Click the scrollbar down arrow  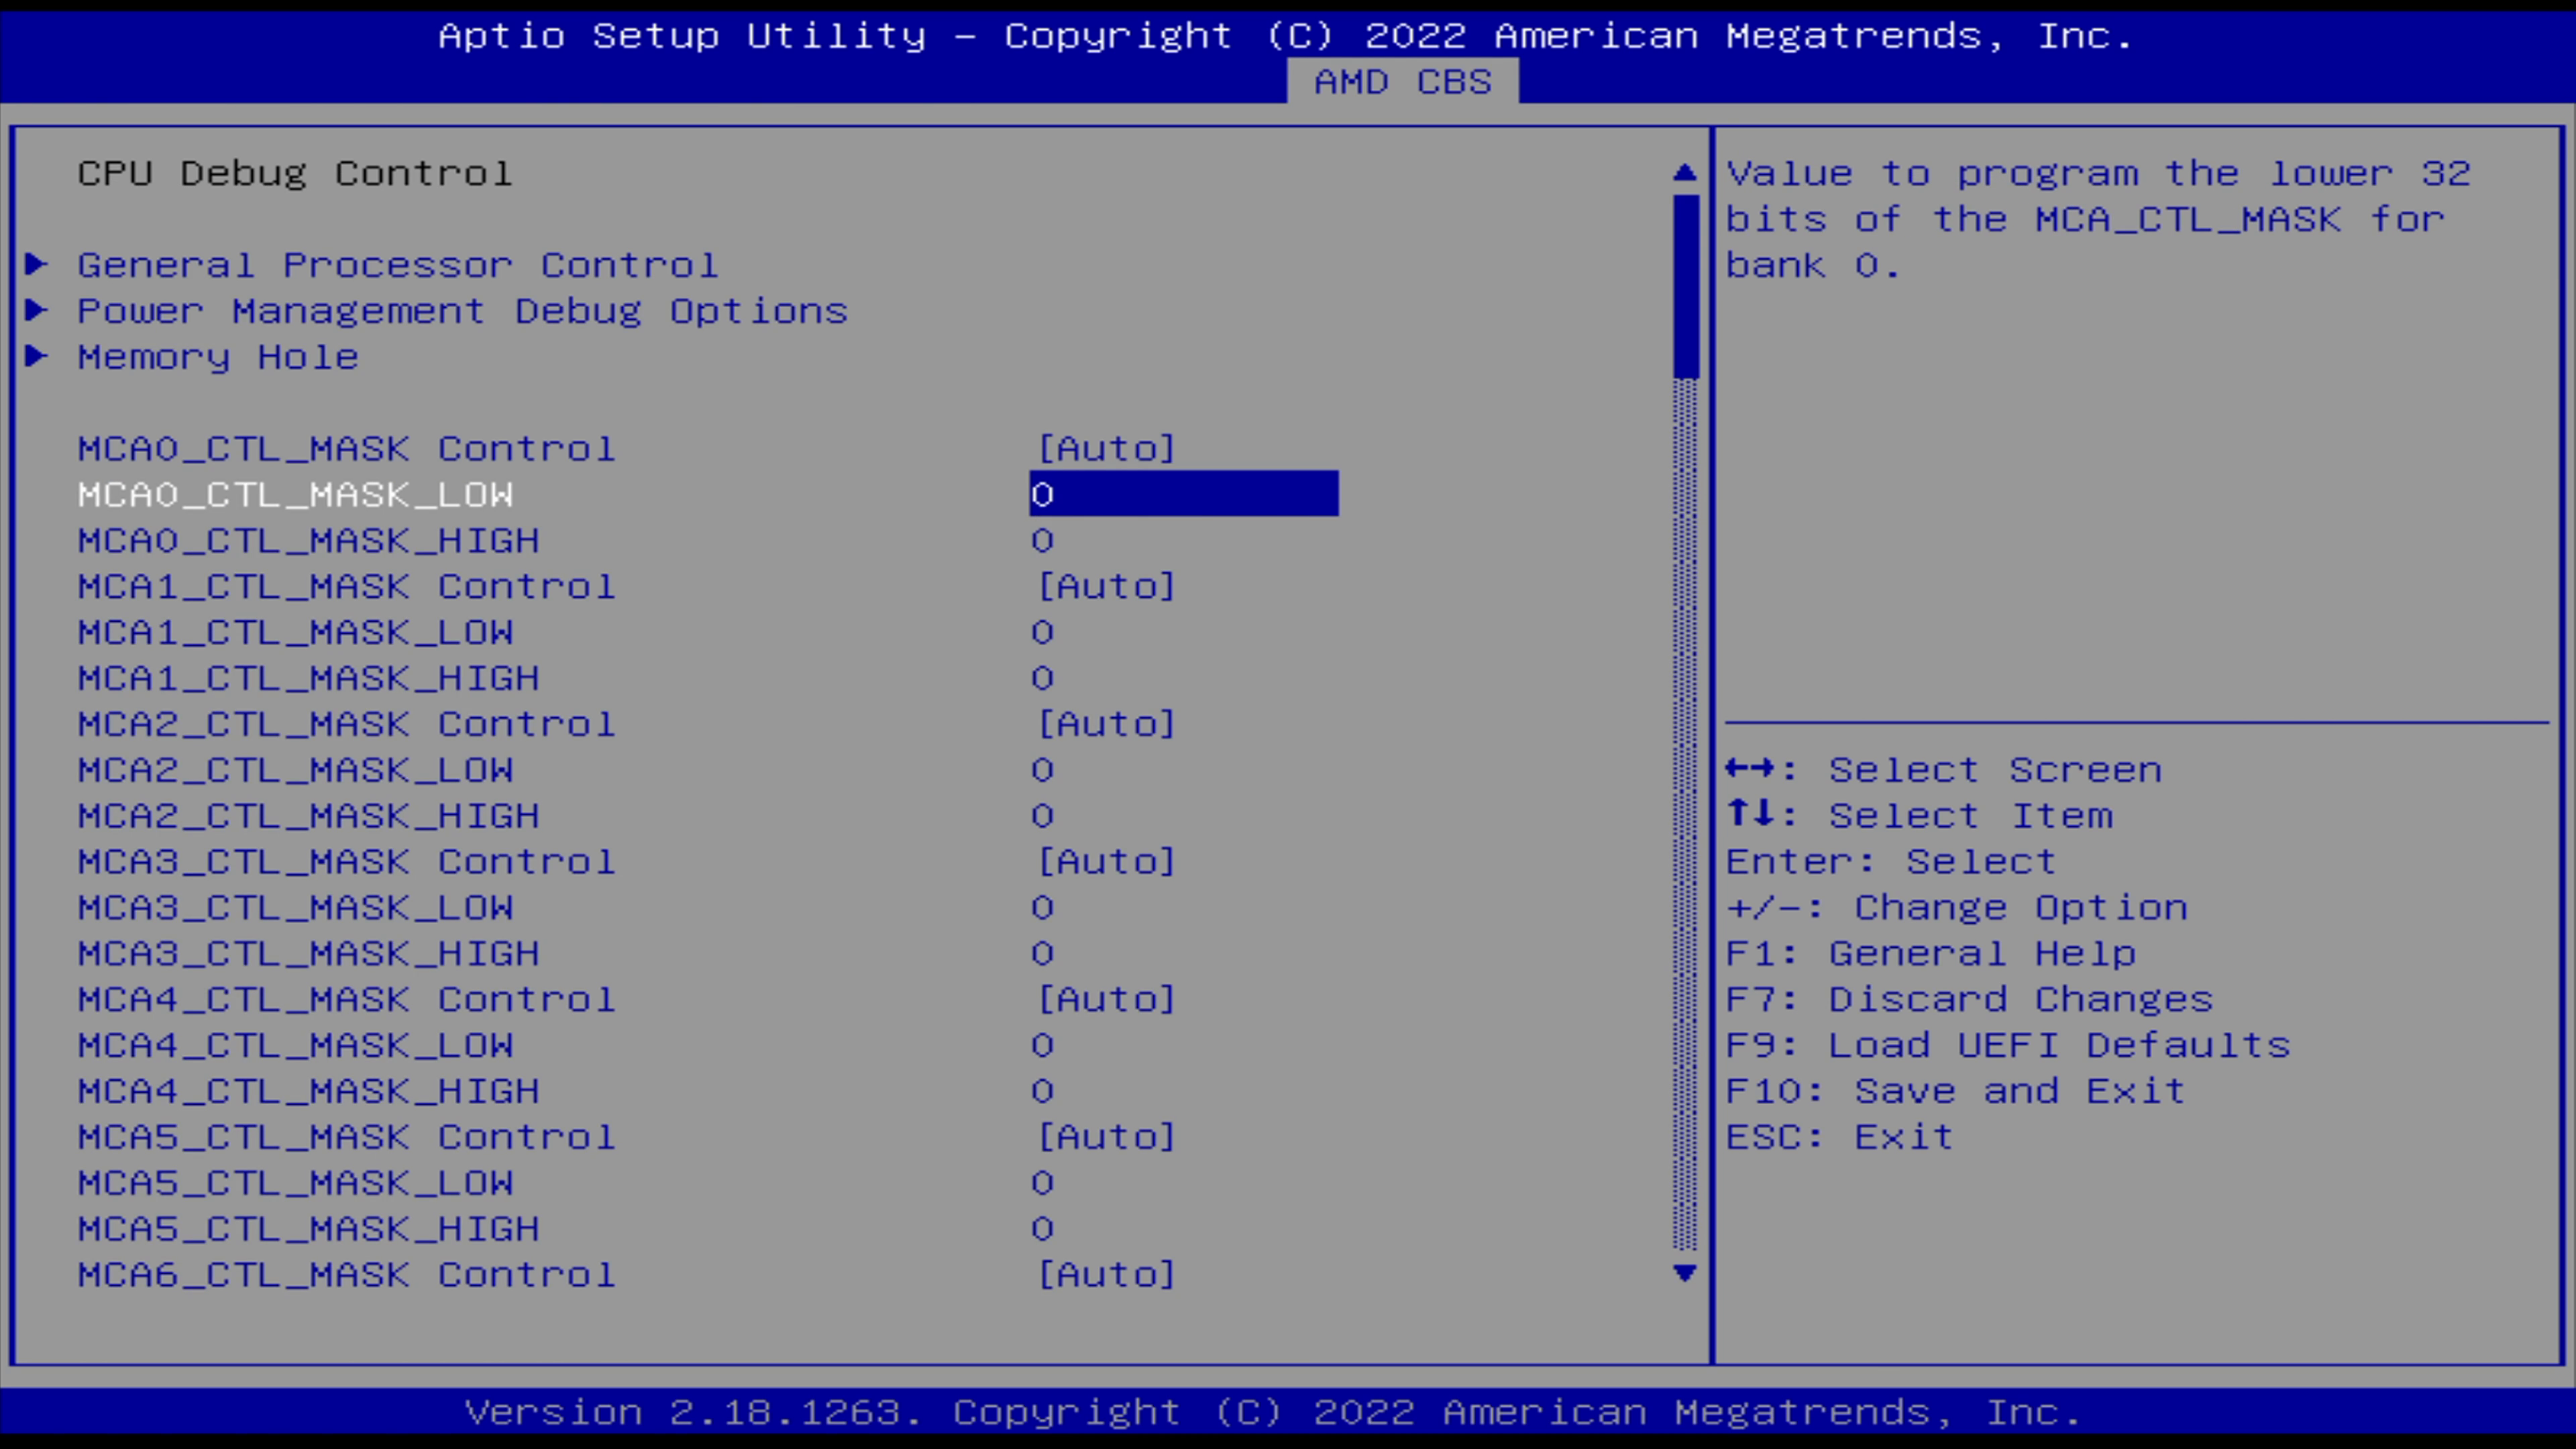(1685, 1273)
